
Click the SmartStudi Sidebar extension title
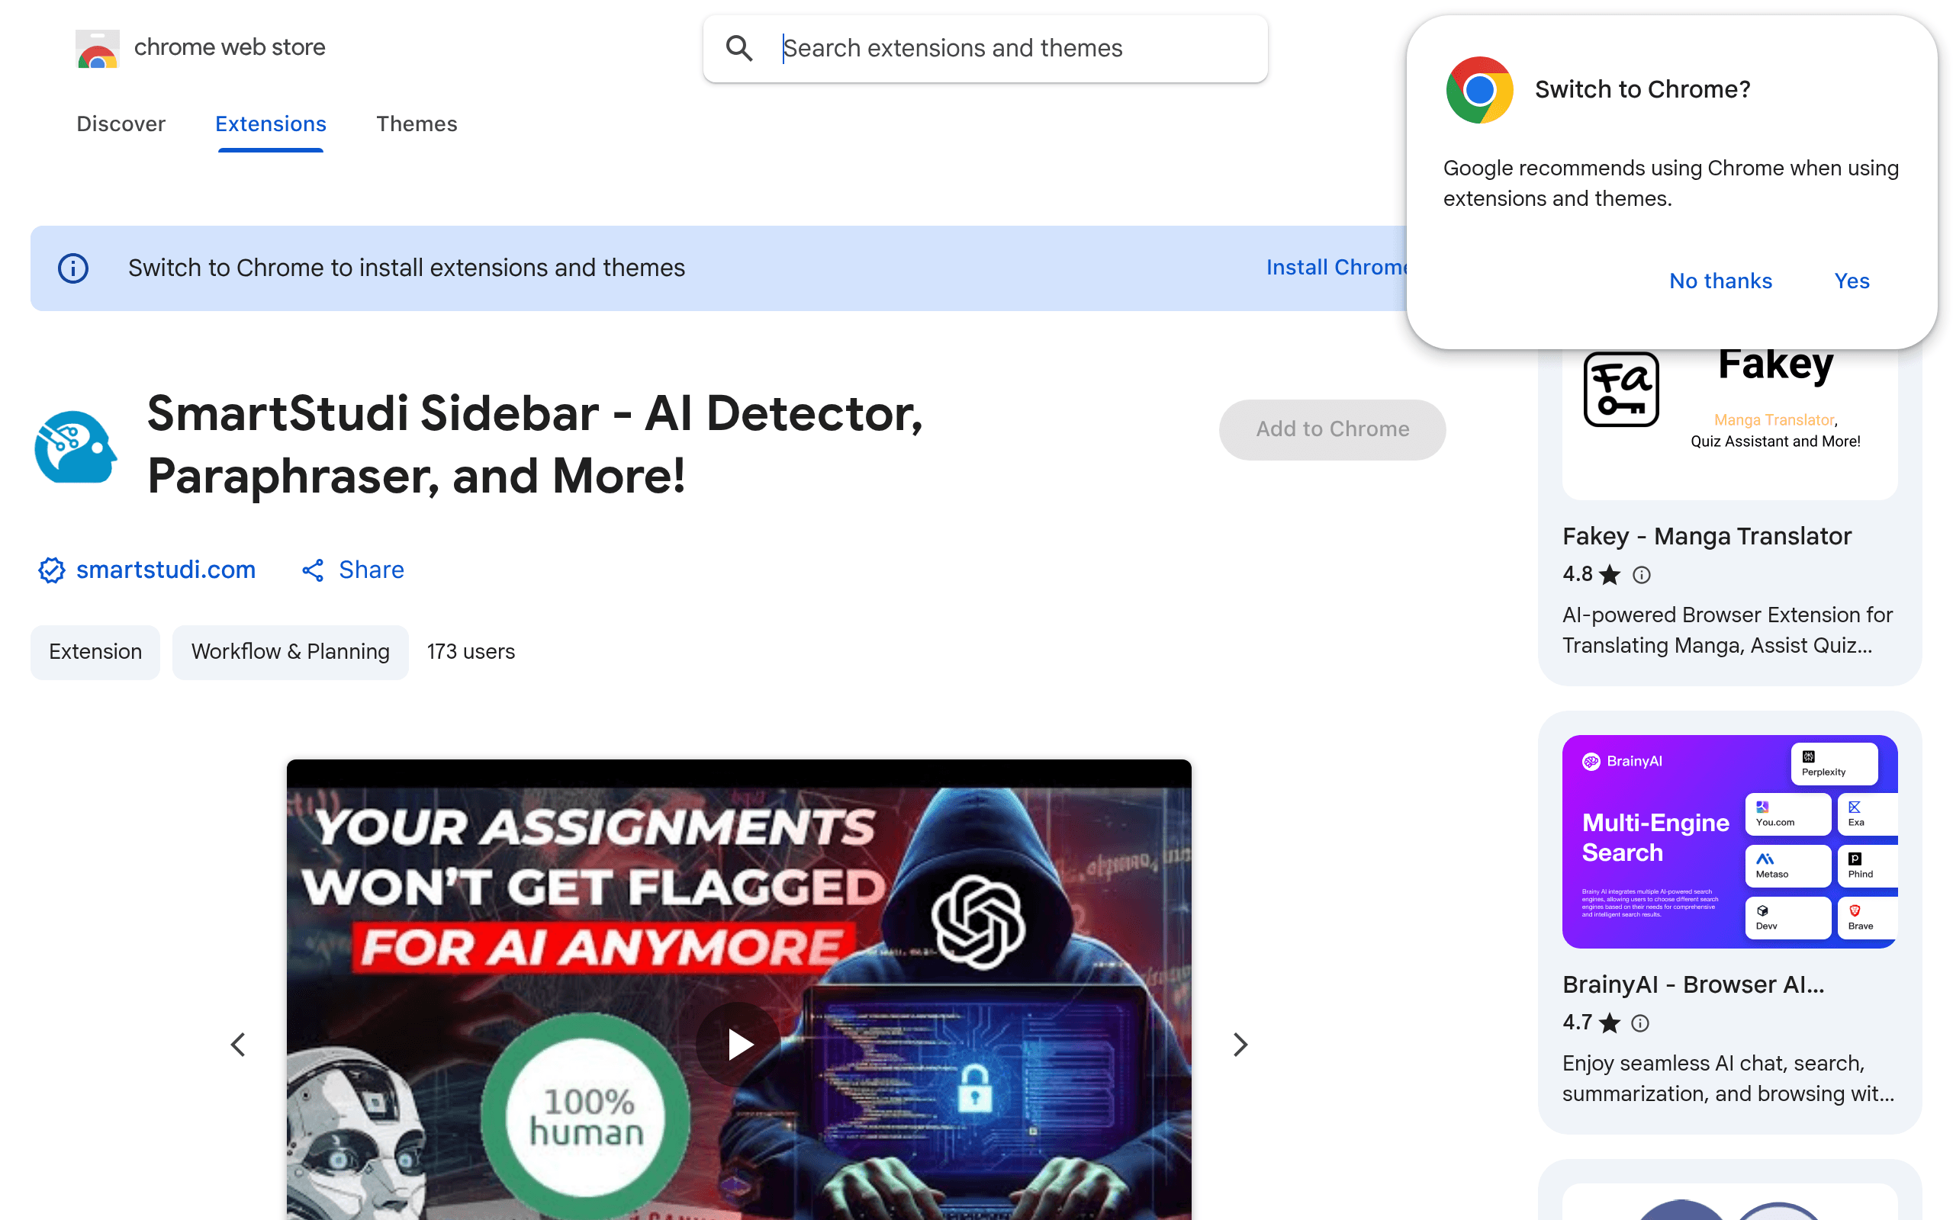(x=534, y=445)
